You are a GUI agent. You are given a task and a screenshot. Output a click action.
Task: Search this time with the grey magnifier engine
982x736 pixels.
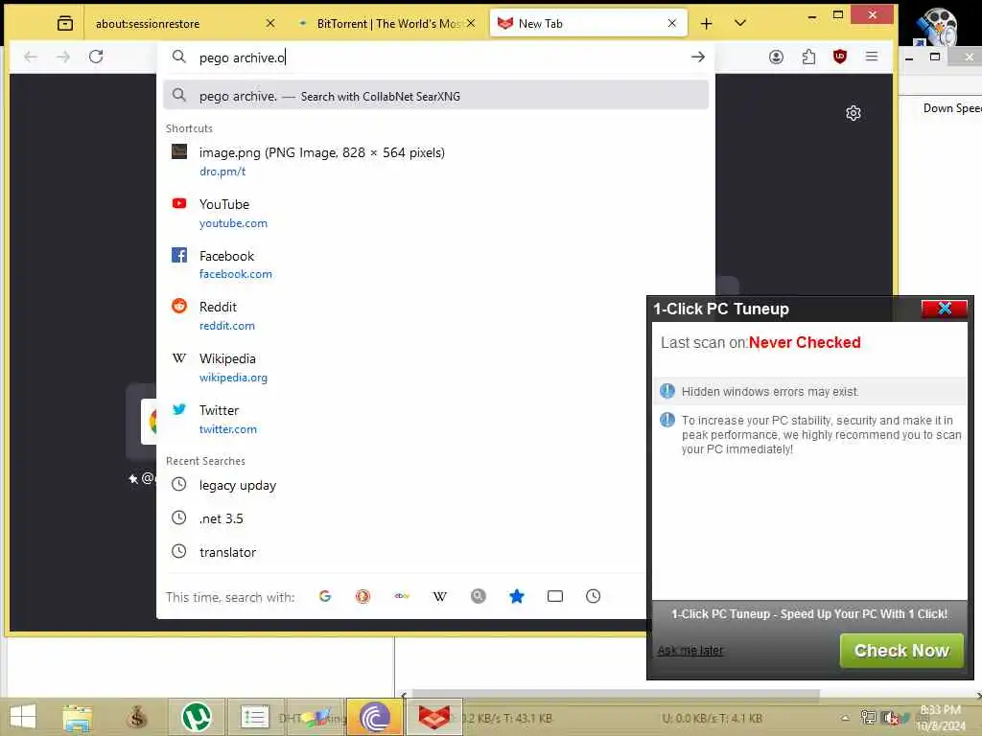pos(478,596)
